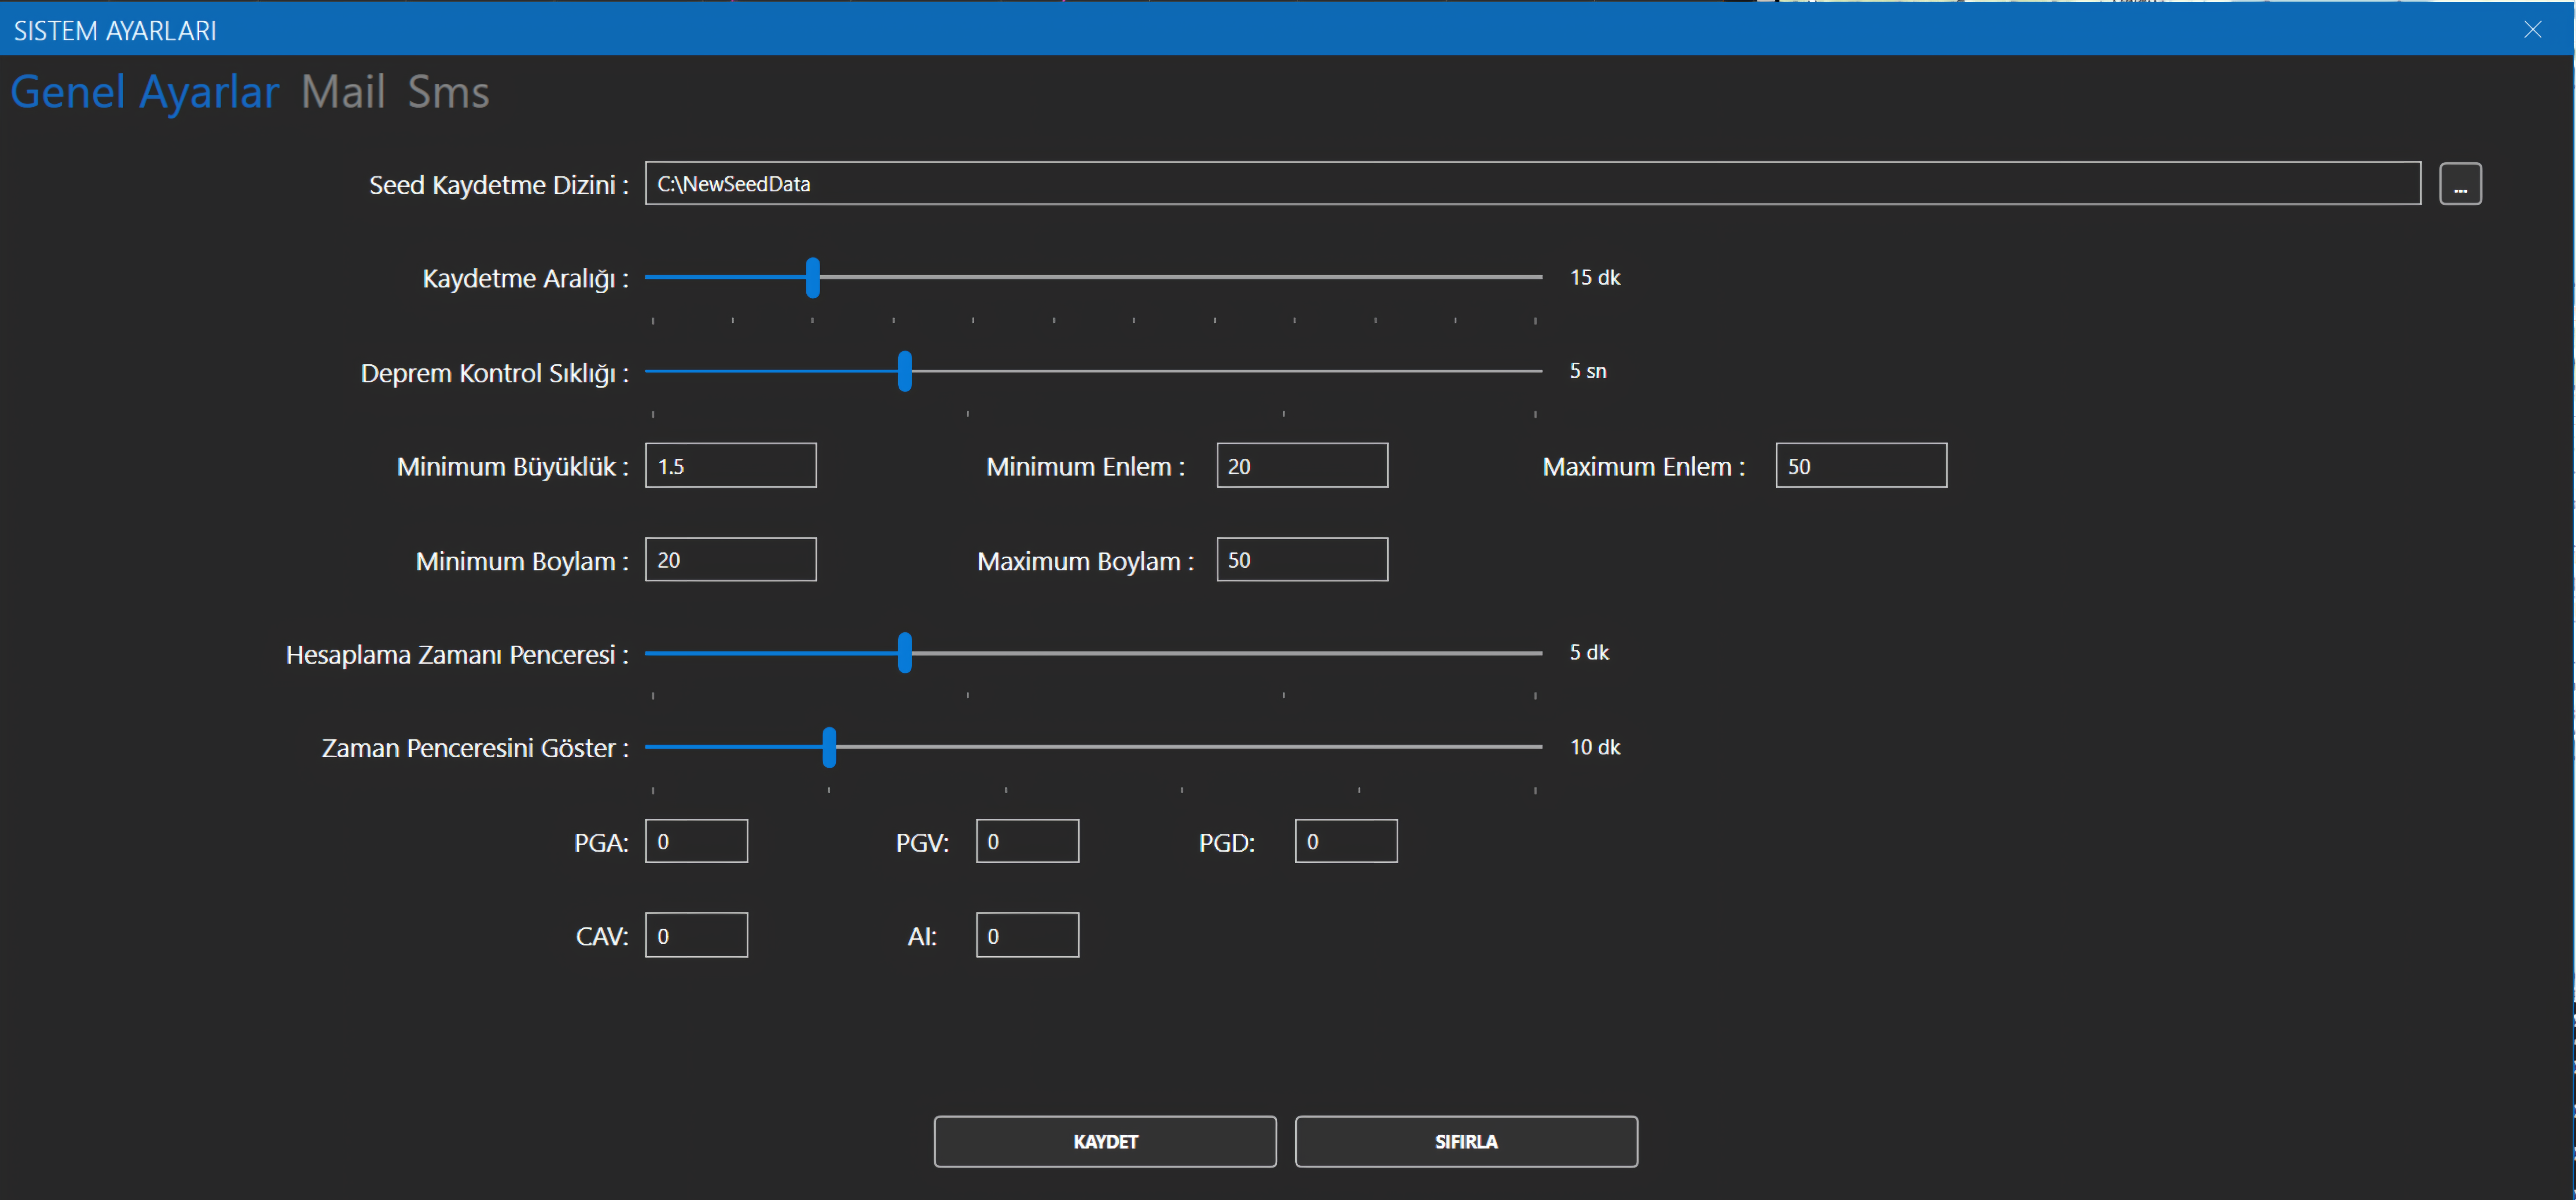Click the AI value field
Viewport: 2576px width, 1200px height.
tap(1027, 935)
